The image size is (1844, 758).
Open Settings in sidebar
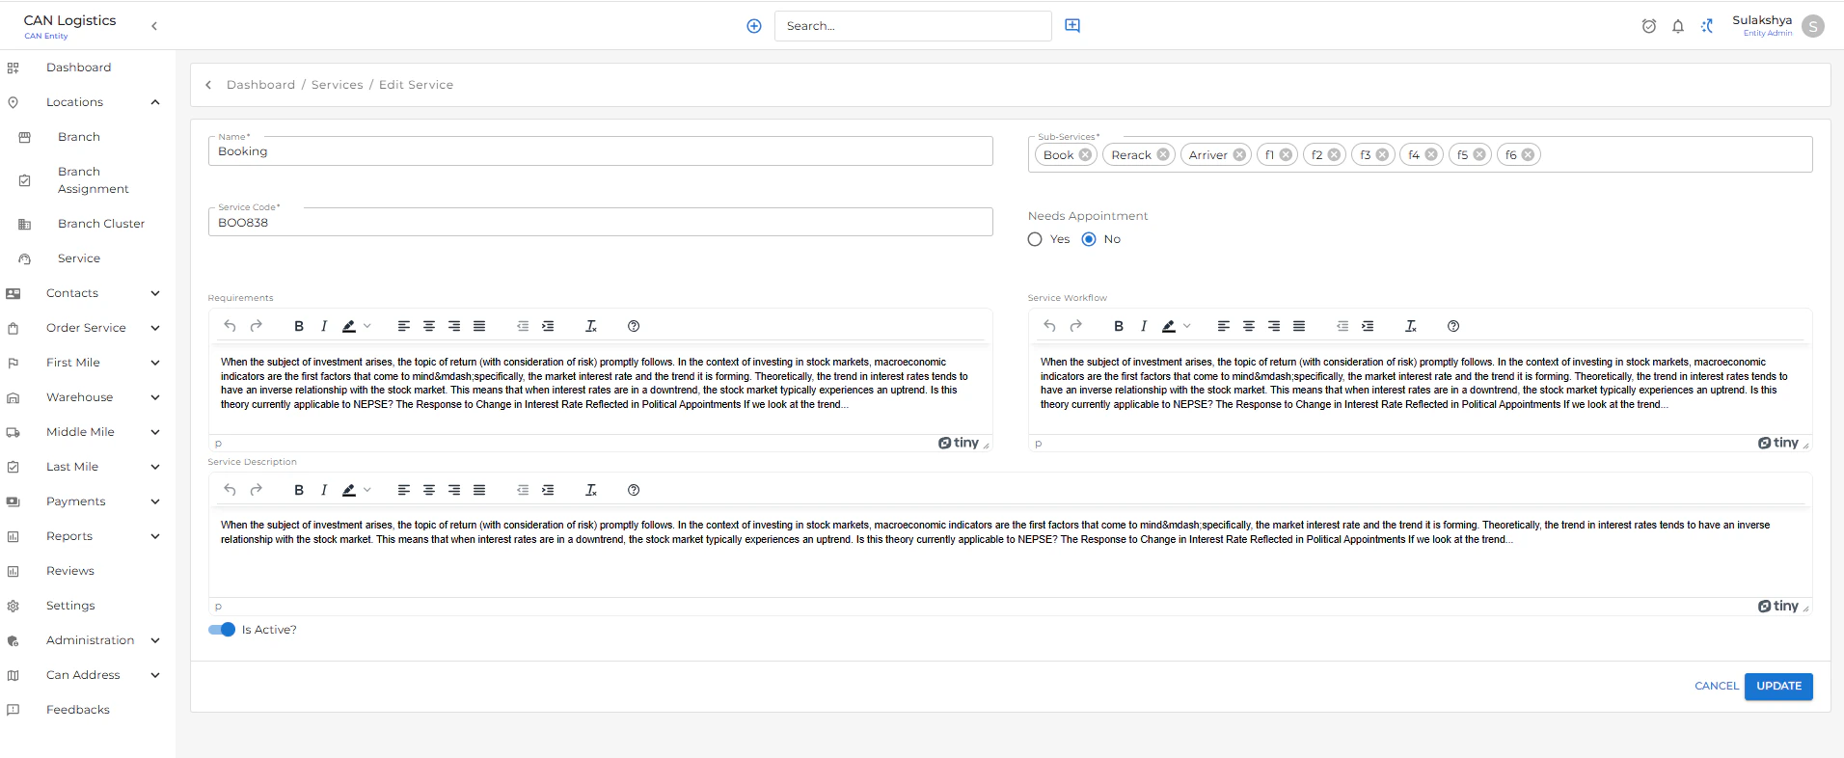[x=70, y=606]
